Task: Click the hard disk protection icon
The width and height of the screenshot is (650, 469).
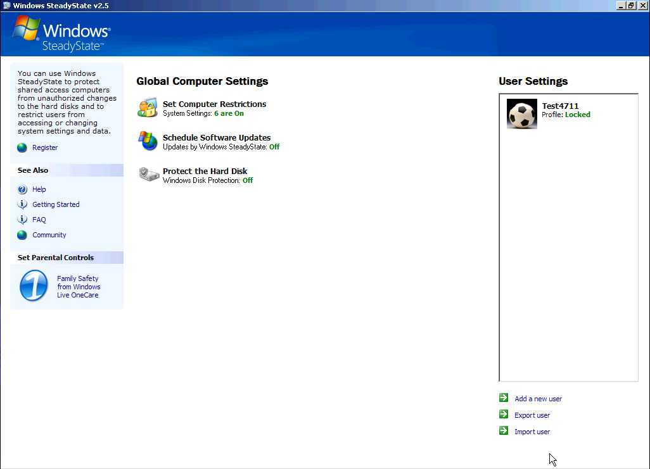Action: [x=149, y=175]
